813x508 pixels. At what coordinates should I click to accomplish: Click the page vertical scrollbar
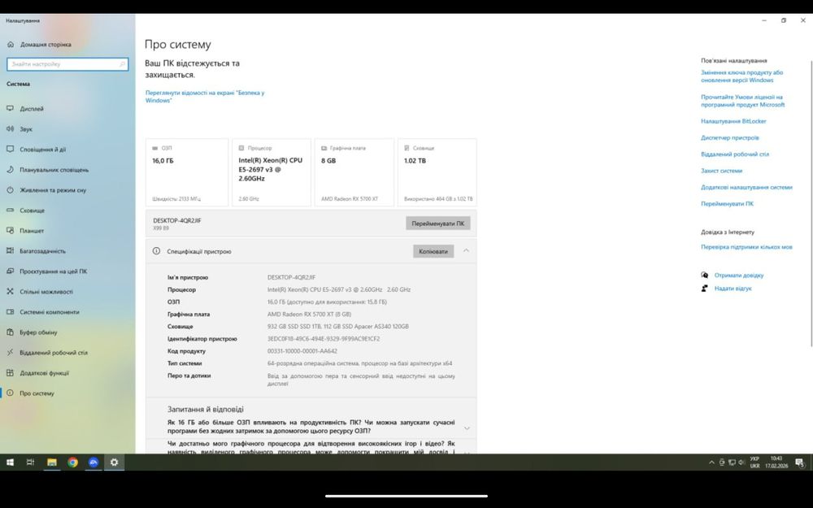(x=811, y=202)
